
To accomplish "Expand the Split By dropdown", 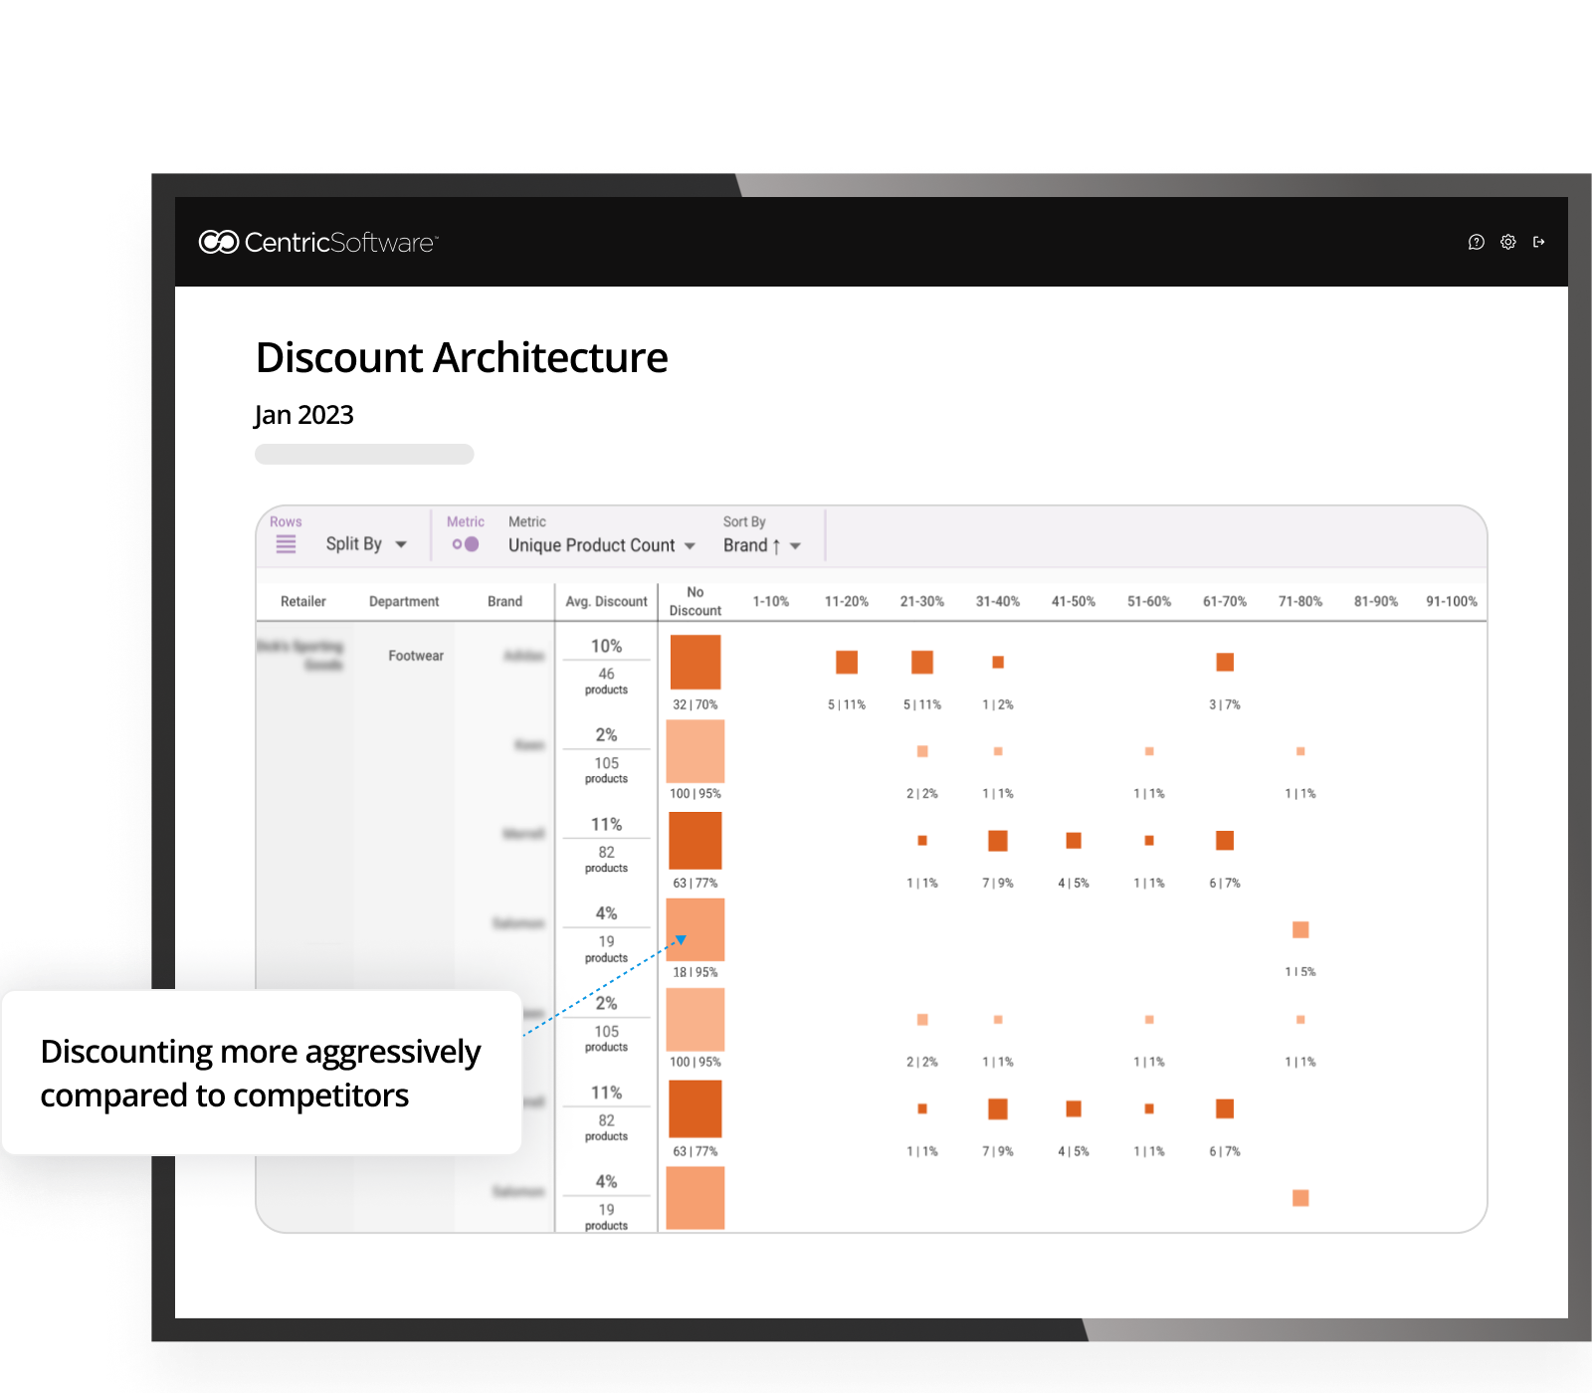I will pyautogui.click(x=366, y=544).
